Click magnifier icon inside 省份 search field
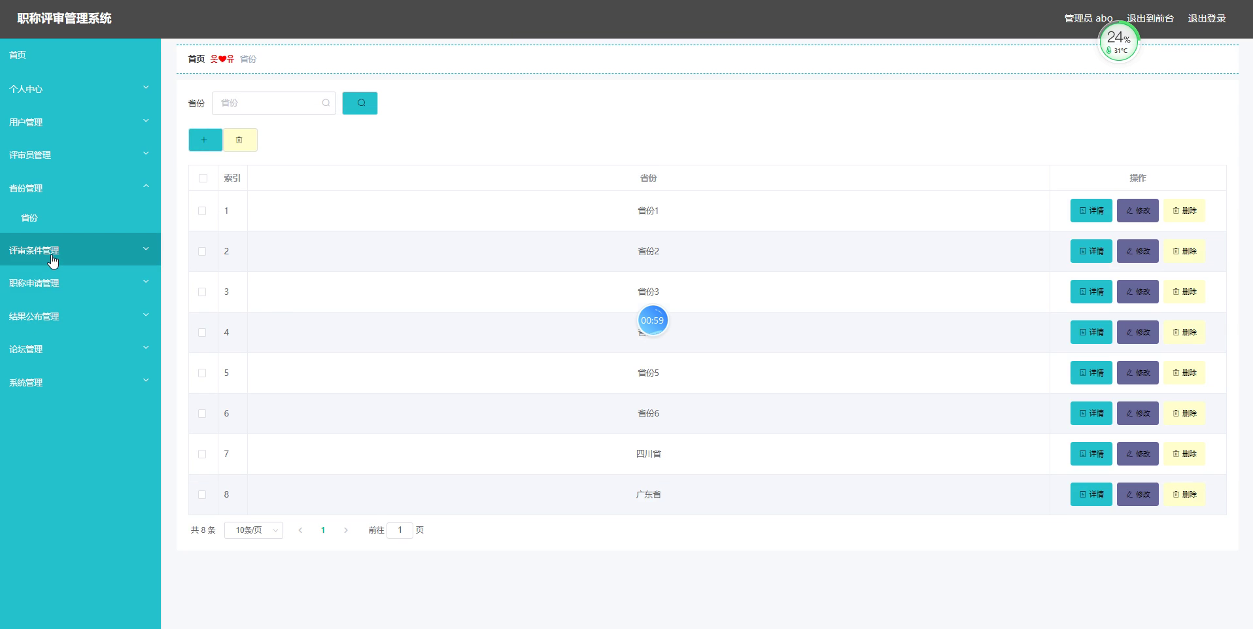The image size is (1253, 629). pyautogui.click(x=326, y=103)
